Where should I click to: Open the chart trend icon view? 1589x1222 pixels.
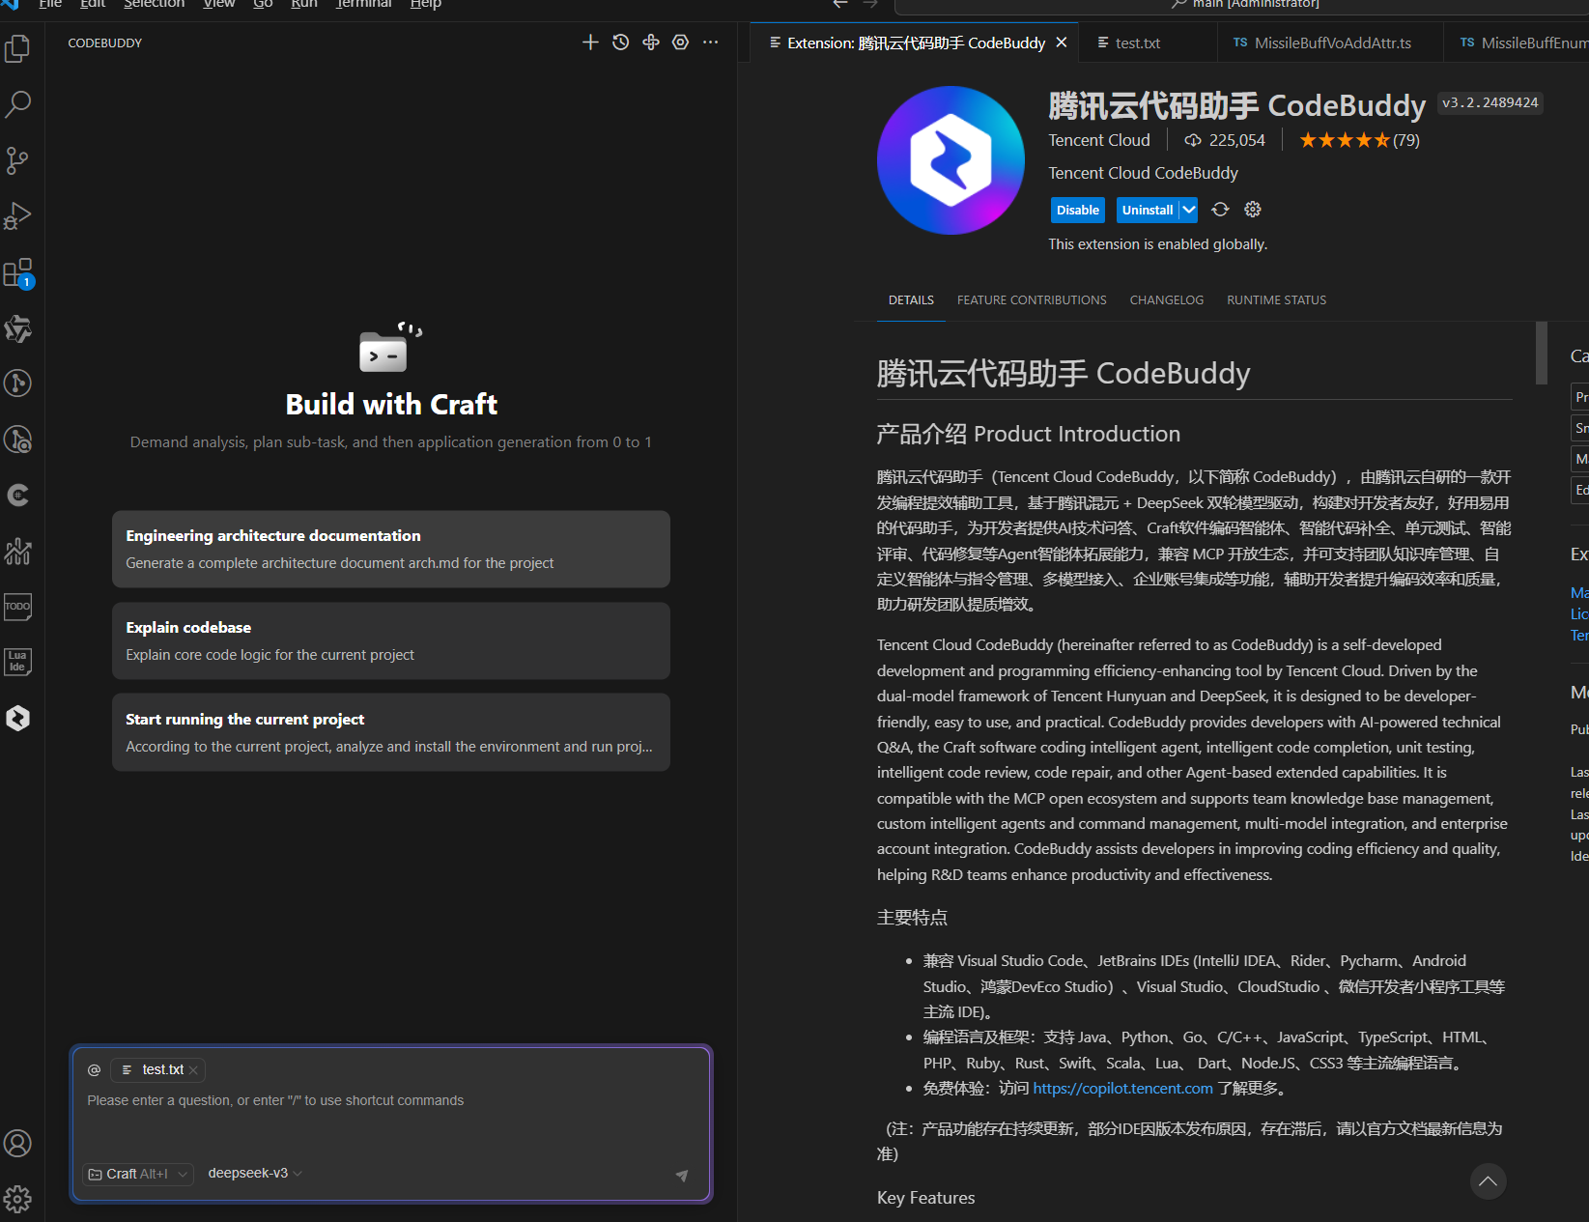(x=18, y=552)
